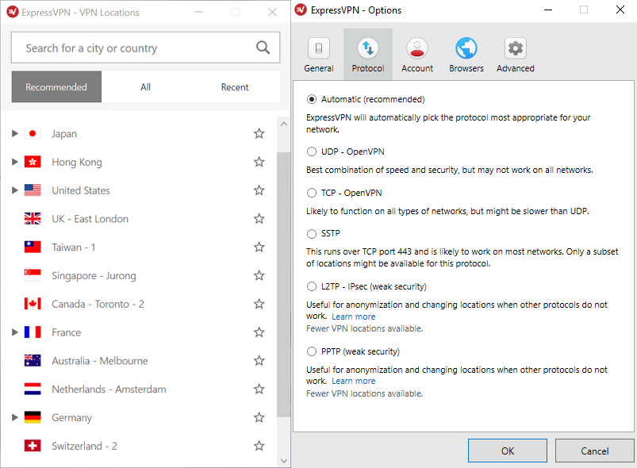Click the scroll down arrow in locations list
637x468 pixels.
click(283, 461)
